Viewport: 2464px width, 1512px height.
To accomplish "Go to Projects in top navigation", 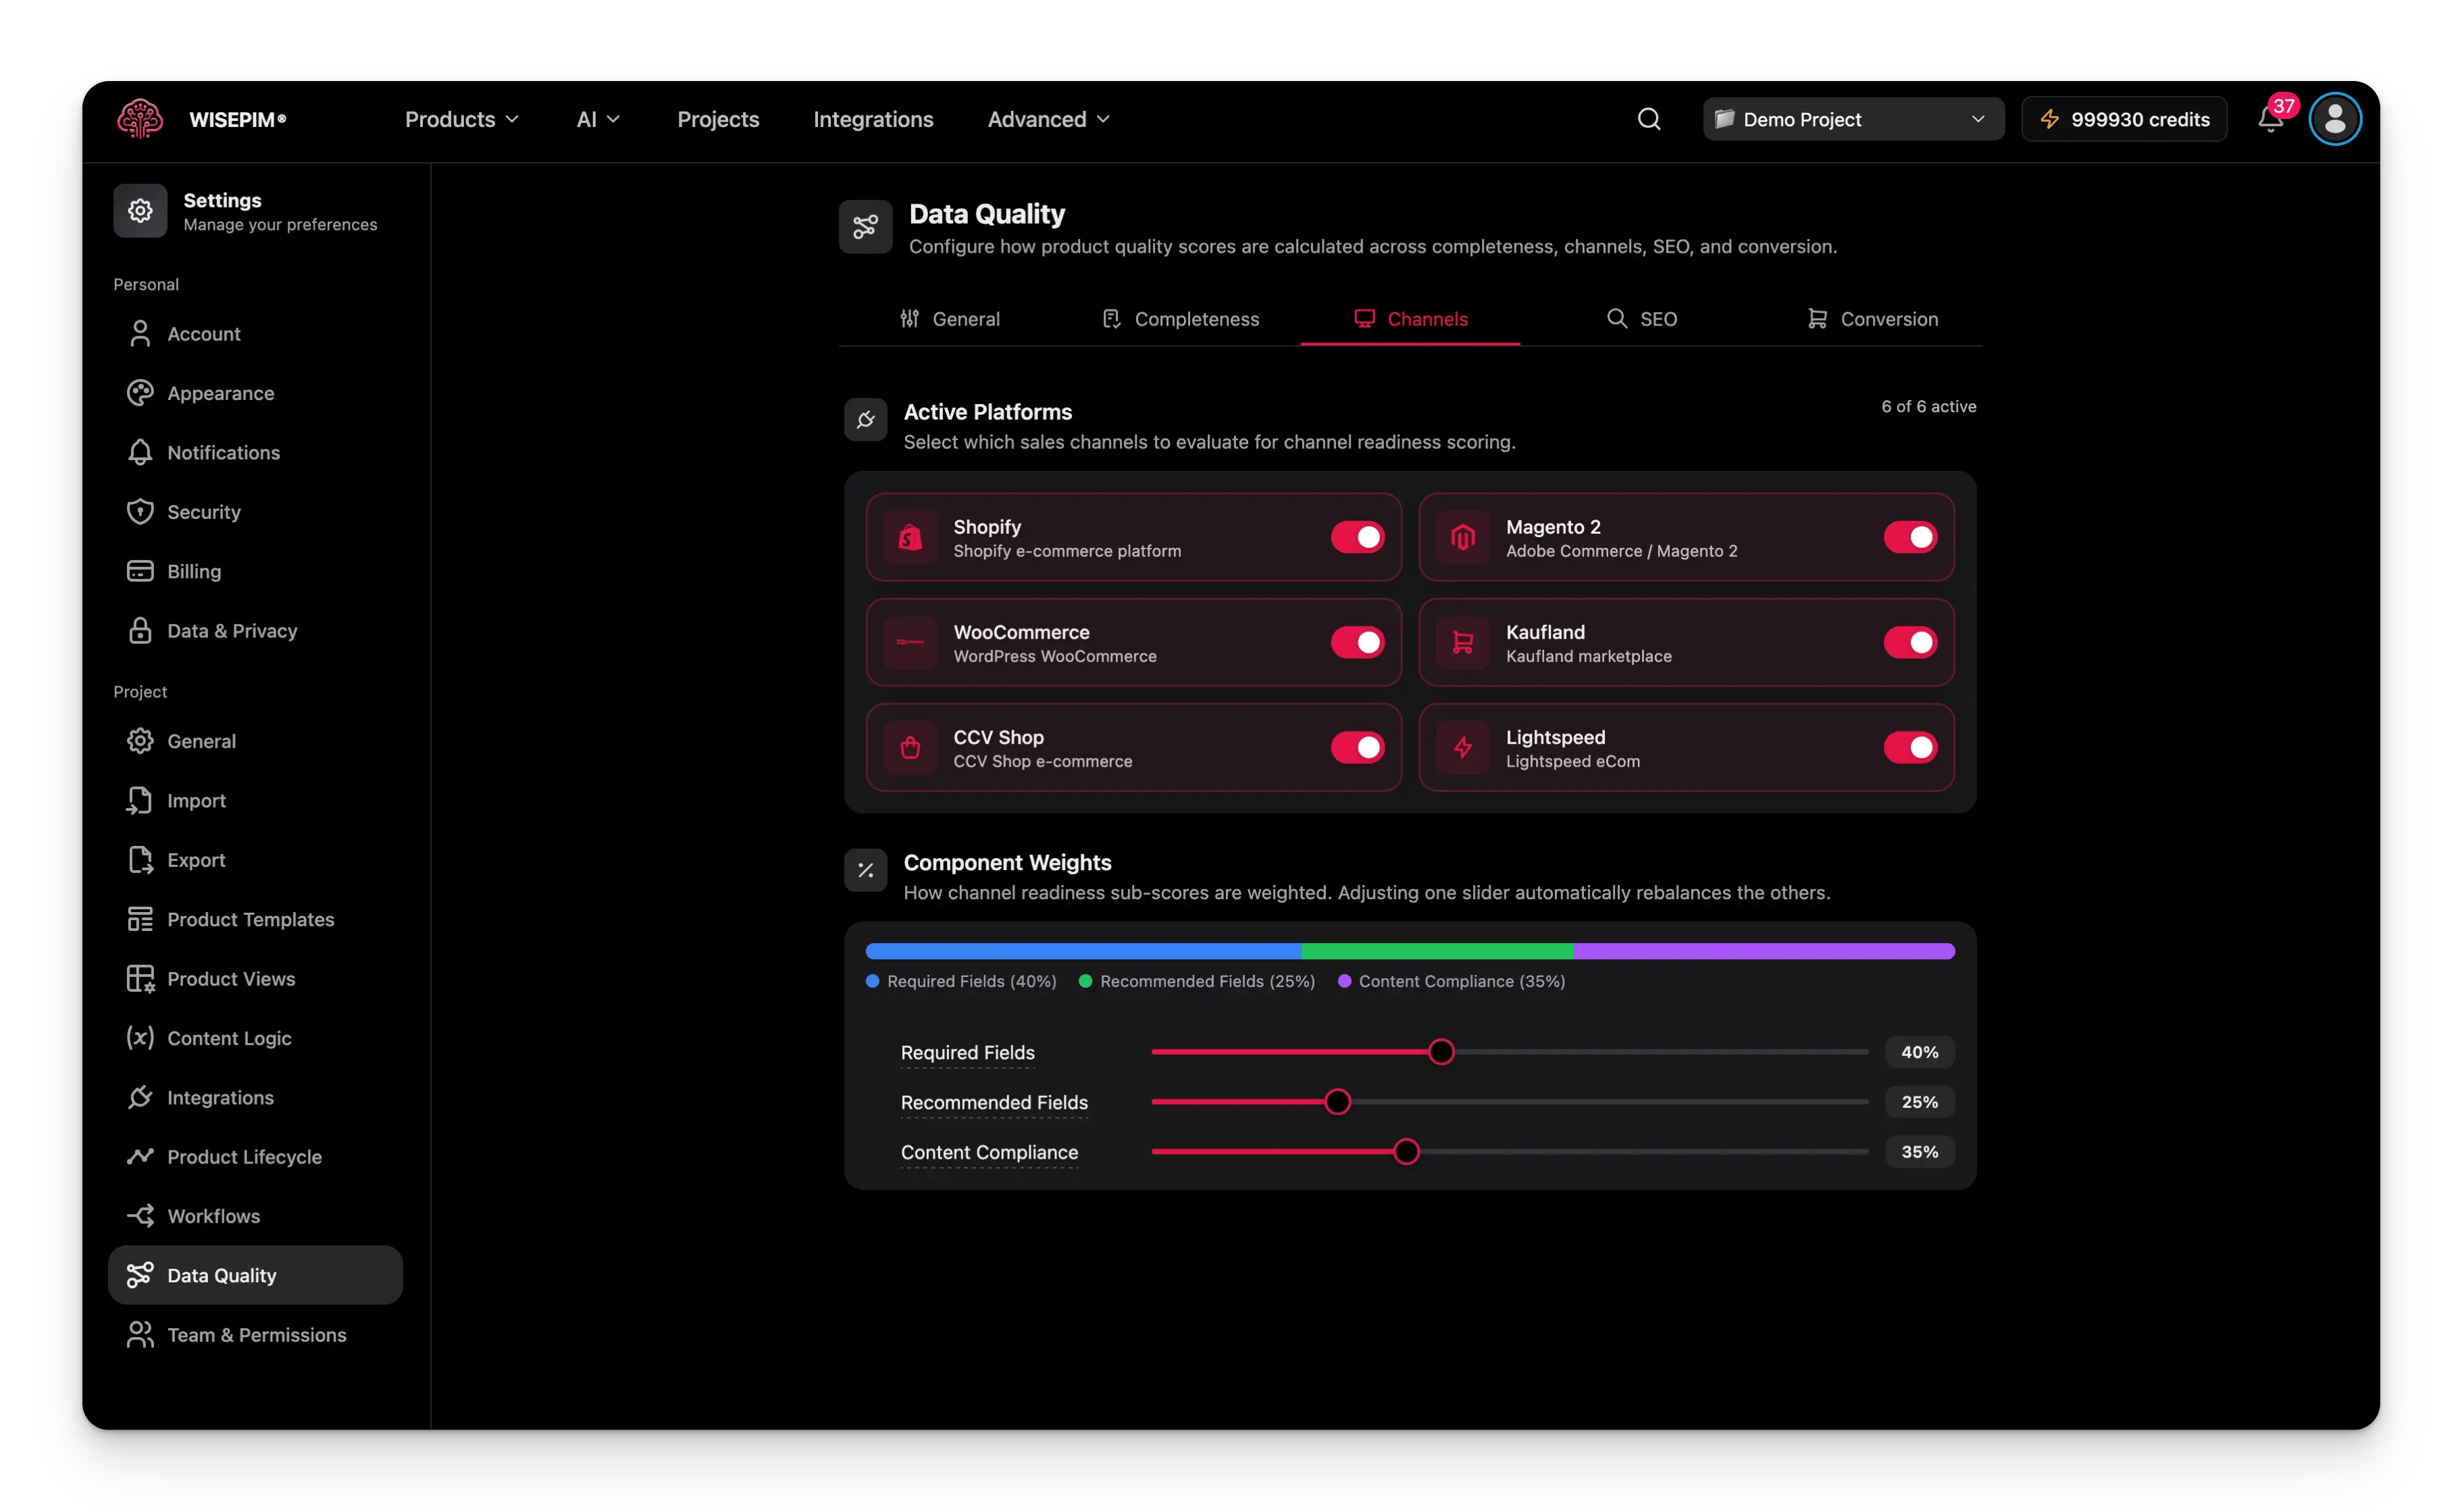I will click(x=718, y=119).
